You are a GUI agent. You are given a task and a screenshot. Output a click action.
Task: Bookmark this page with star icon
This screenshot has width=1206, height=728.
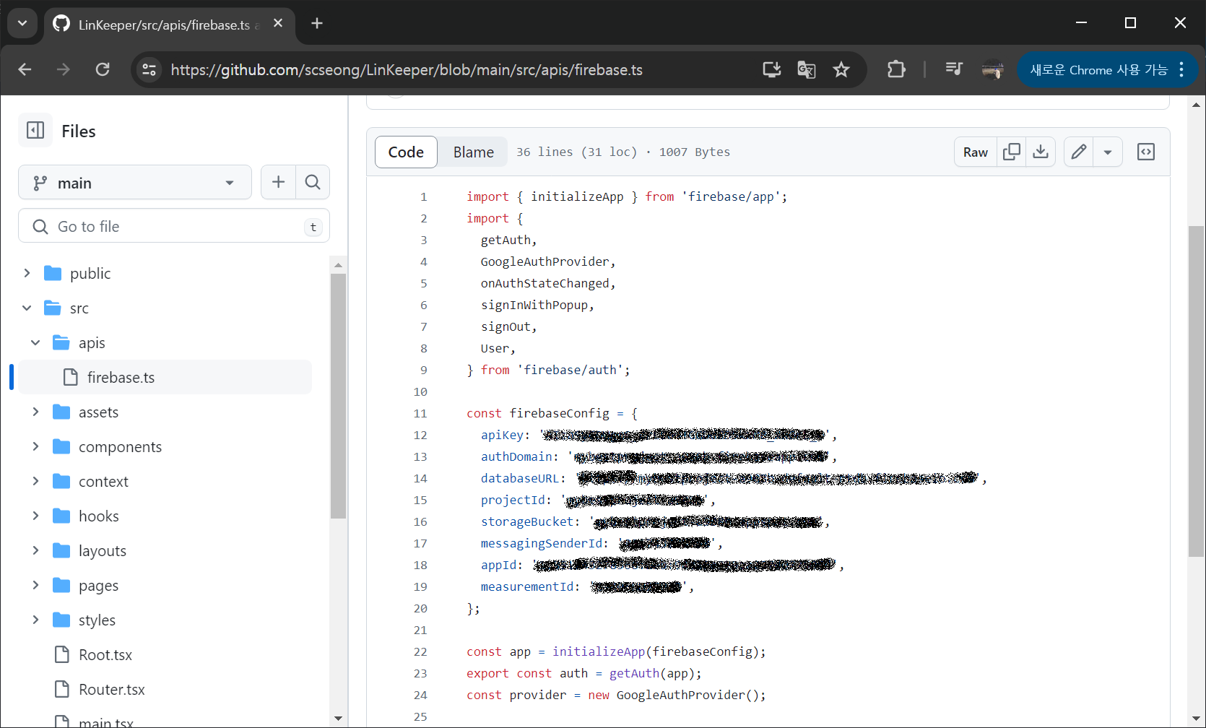(x=841, y=69)
